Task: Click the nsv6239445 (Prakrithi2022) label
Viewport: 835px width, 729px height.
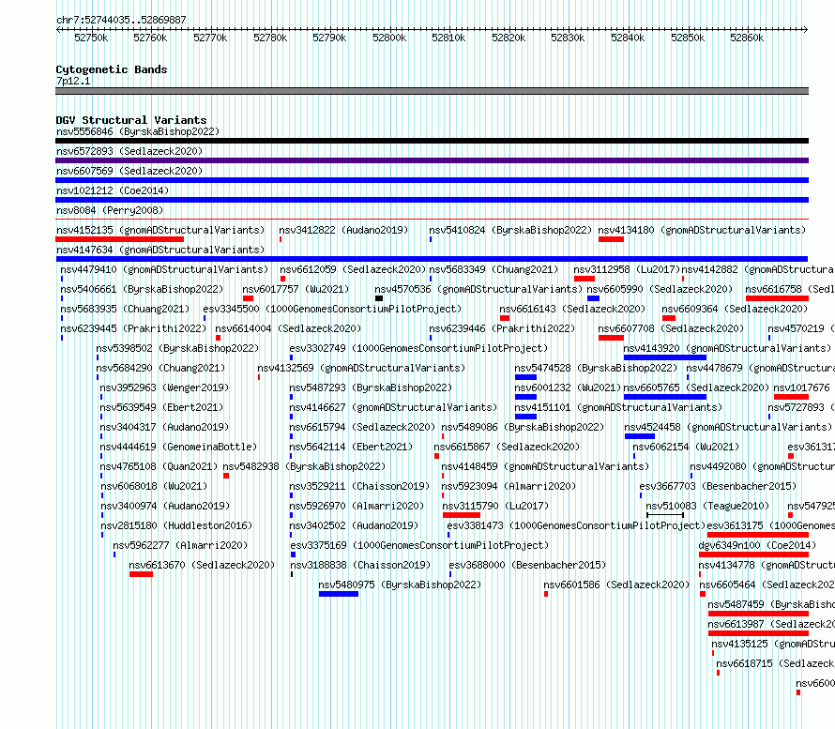Action: click(x=133, y=328)
